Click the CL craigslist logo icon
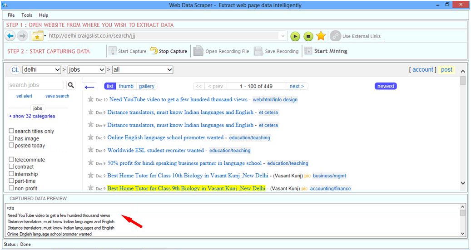 (x=15, y=70)
